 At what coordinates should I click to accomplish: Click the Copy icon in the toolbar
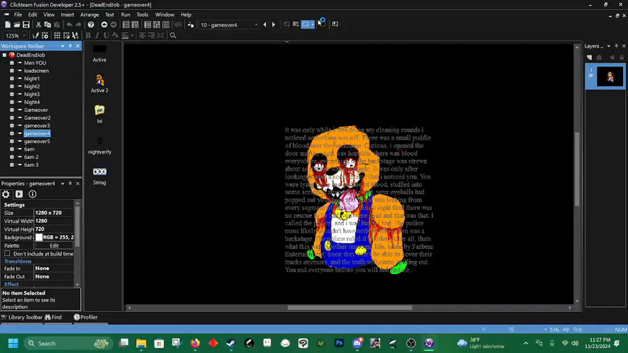tap(47, 25)
